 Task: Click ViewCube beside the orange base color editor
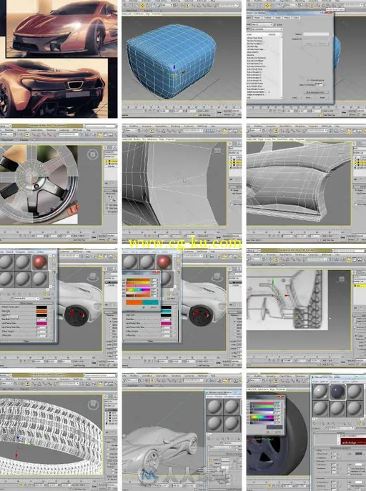point(93,277)
